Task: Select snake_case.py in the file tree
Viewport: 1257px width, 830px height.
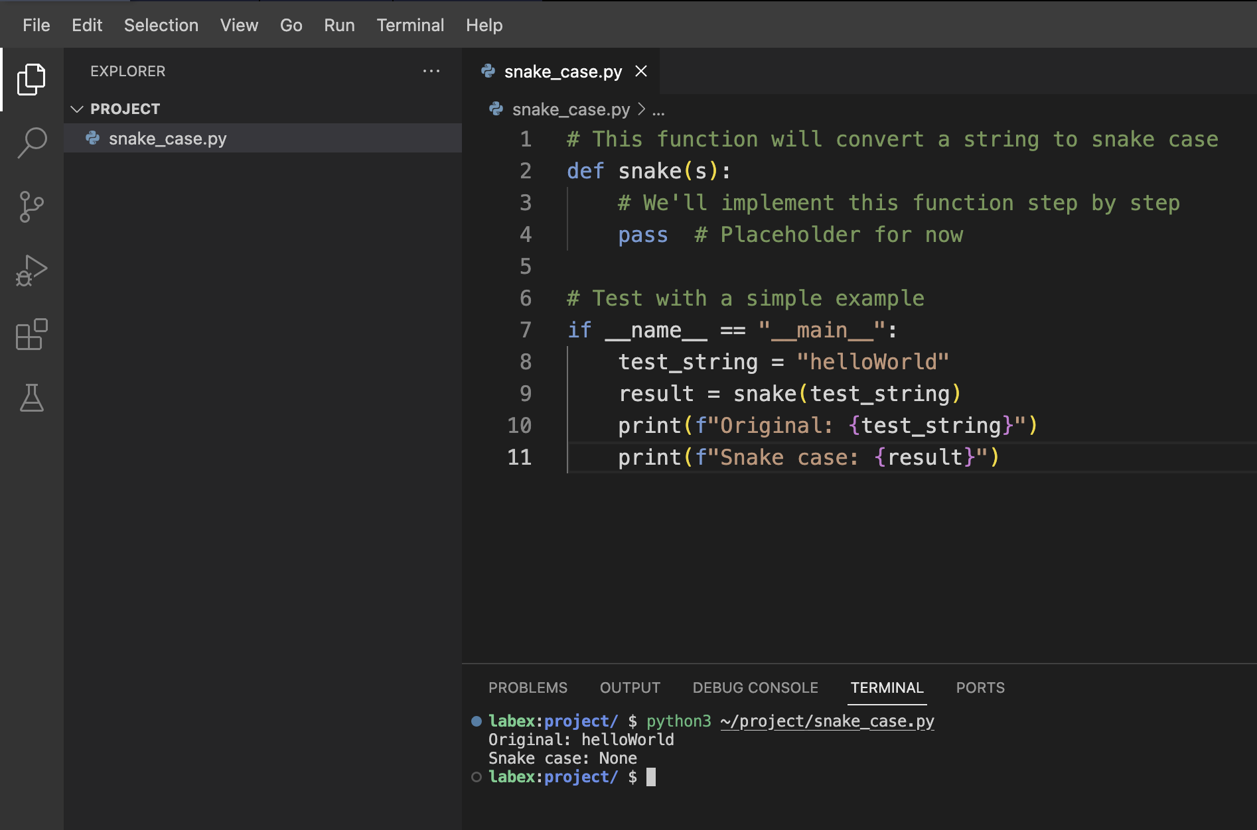Action: pos(167,139)
